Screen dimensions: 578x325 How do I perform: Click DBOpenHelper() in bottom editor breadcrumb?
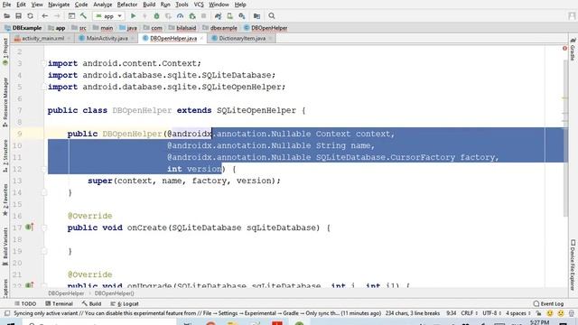(115, 293)
